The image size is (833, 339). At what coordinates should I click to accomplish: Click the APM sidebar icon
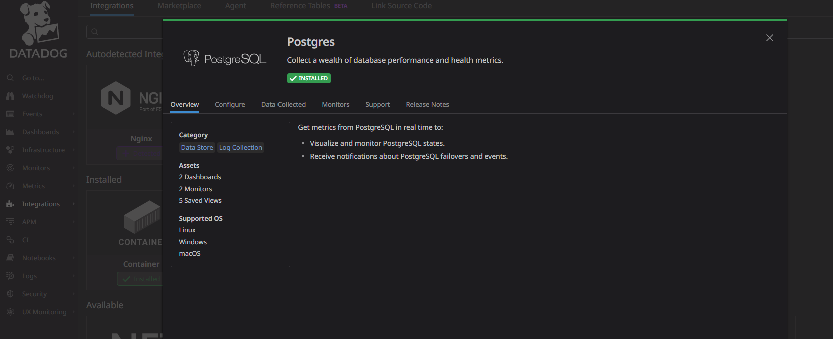[x=10, y=222]
